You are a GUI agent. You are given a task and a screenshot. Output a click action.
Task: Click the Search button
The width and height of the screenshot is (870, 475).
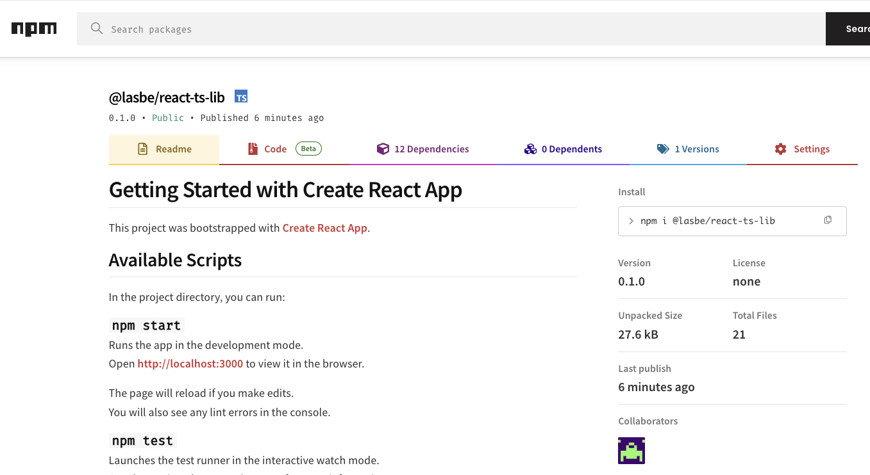tap(848, 29)
